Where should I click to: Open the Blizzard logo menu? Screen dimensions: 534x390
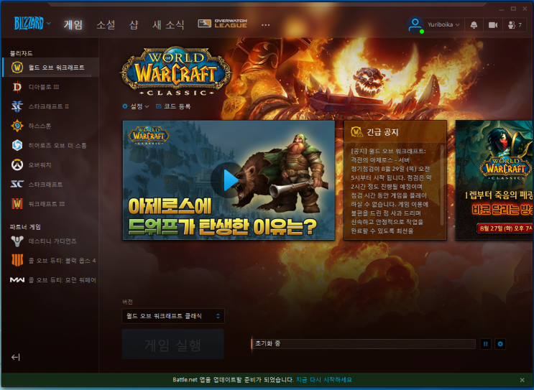click(x=32, y=24)
